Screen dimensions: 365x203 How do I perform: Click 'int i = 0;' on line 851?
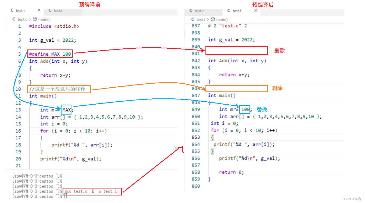(225, 123)
